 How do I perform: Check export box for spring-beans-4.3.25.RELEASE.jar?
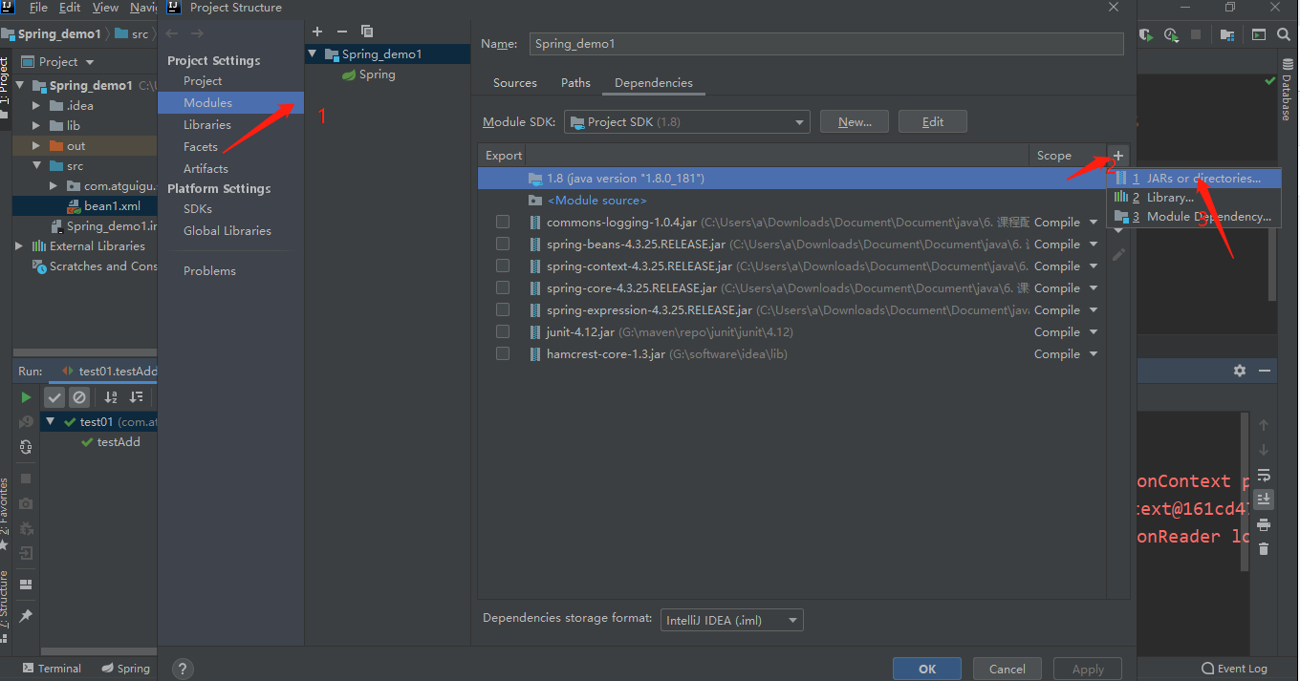tap(503, 244)
